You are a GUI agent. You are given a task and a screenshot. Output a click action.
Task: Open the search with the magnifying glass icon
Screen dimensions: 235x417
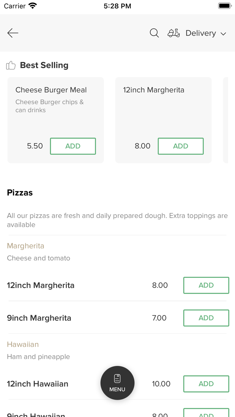pos(154,33)
